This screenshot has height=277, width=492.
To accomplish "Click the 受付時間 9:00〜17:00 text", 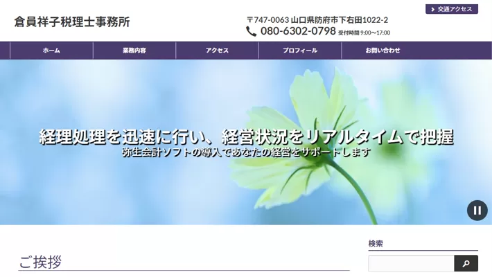I will [364, 33].
